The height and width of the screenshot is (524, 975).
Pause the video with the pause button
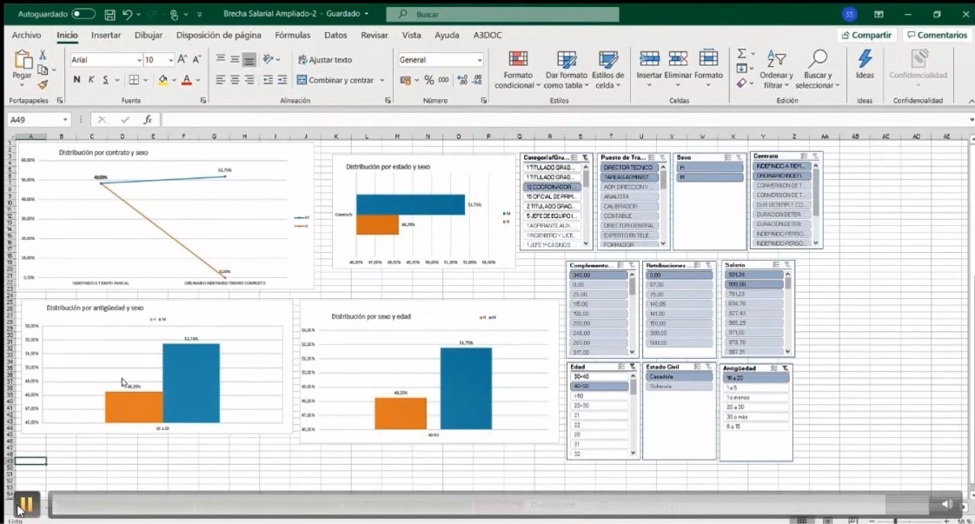tap(26, 504)
